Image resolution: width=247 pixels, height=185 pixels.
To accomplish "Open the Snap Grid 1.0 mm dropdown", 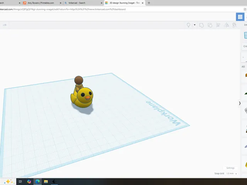I will (232, 173).
